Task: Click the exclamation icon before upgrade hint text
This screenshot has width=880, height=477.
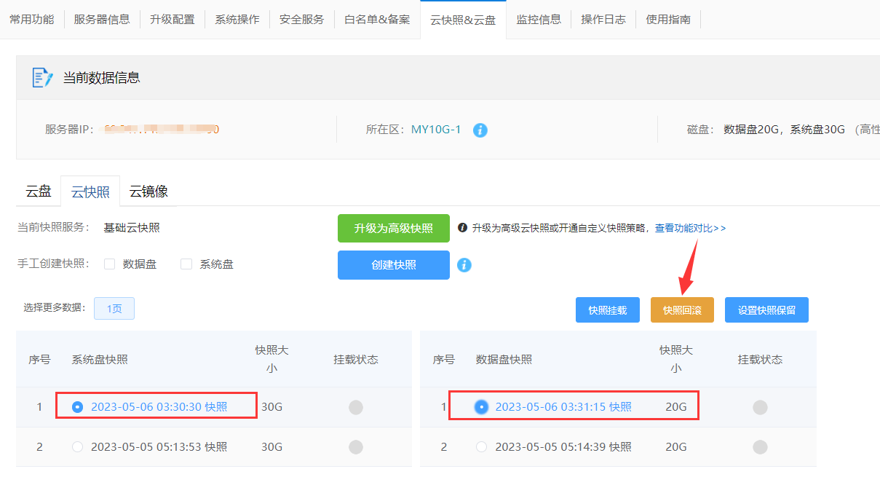Action: pos(462,228)
